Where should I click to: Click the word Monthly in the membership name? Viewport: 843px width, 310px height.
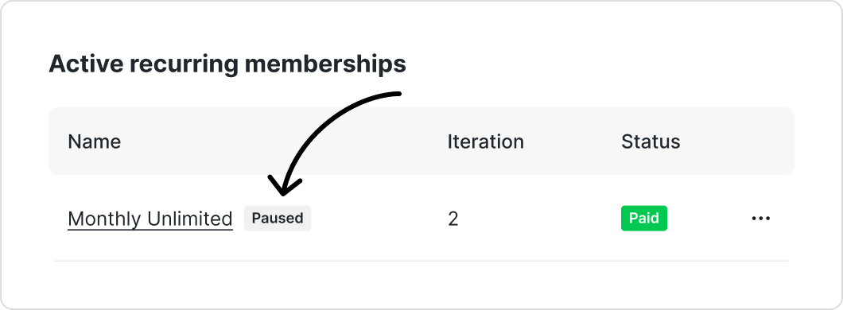click(104, 219)
